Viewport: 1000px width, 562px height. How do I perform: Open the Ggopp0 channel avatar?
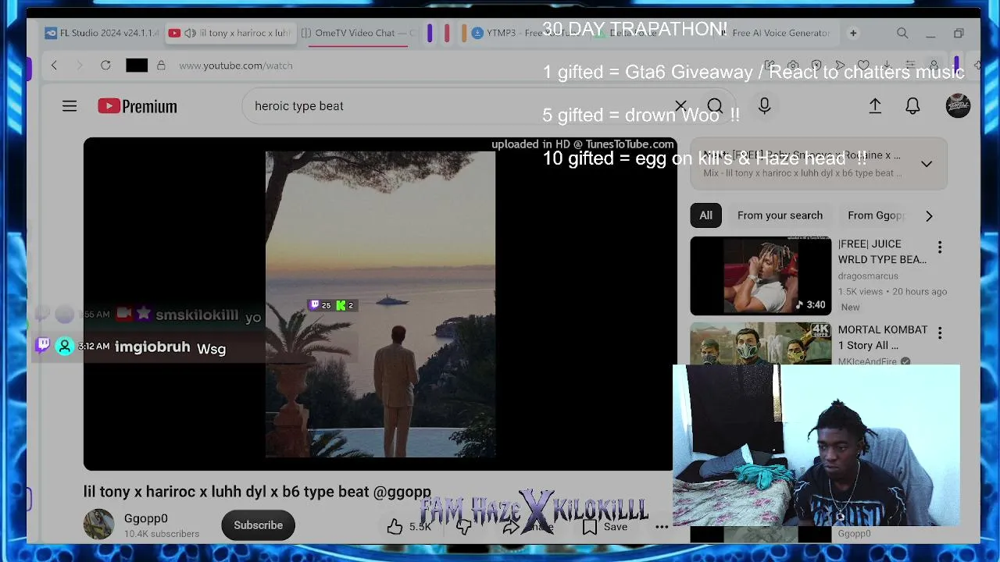(x=98, y=525)
